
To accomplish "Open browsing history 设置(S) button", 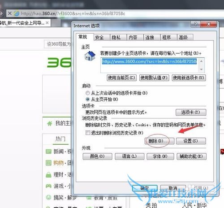I will click(191, 141).
